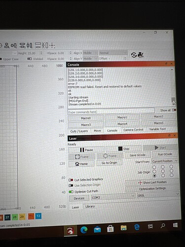Click the Home icon button in the Laser panel
Image resolution: width=185 pixels, height=247 pixels.
tap(81, 164)
